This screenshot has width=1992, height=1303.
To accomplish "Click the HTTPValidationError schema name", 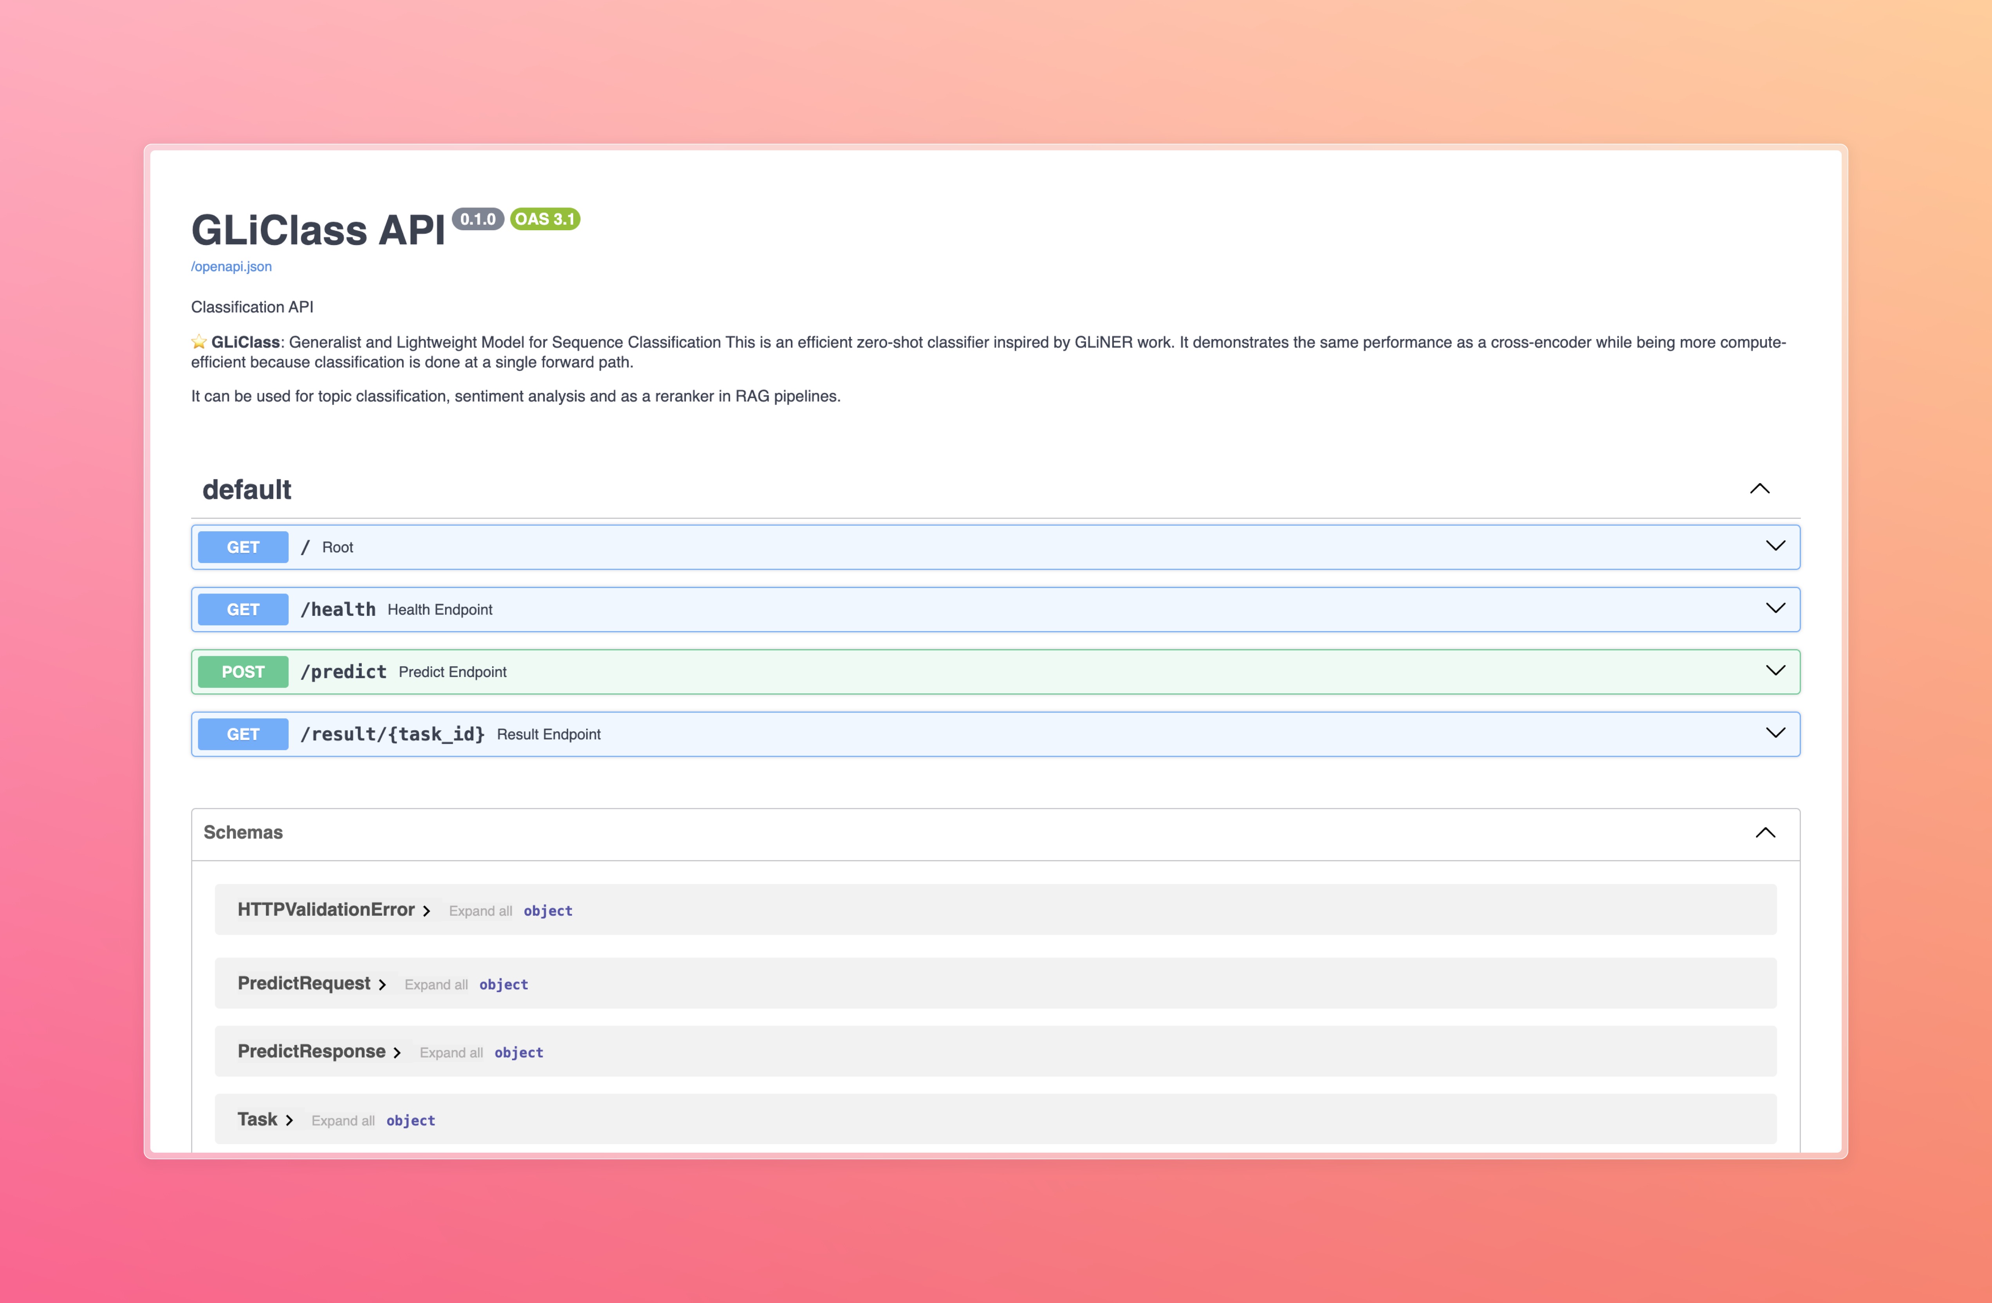I will click(327, 910).
